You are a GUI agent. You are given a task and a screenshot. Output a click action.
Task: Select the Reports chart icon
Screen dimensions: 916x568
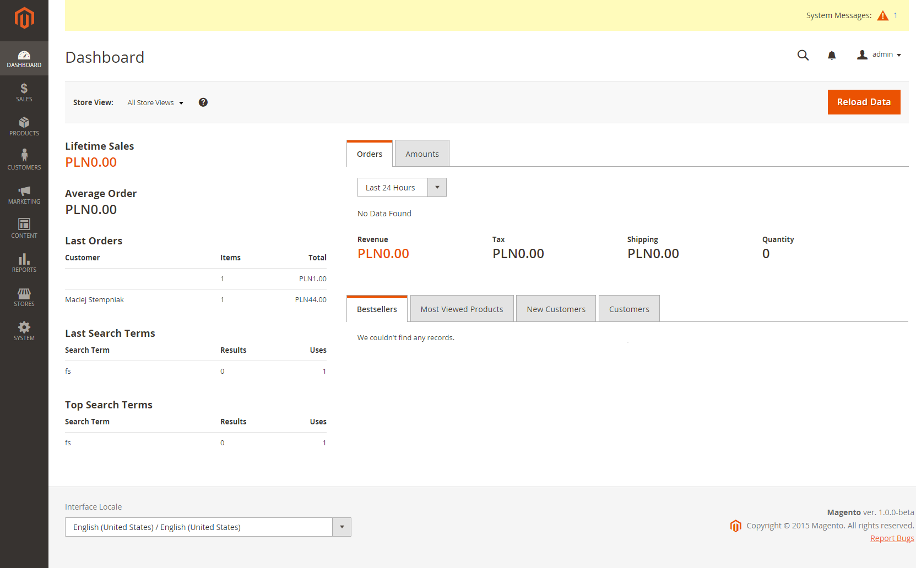24,262
